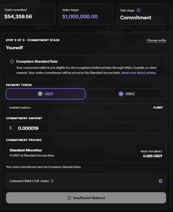The width and height of the screenshot is (173, 212).
Task: Click the document icon on Insufficient Balance button
Action: click(x=69, y=198)
